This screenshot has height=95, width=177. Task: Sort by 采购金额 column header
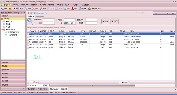[124, 31]
